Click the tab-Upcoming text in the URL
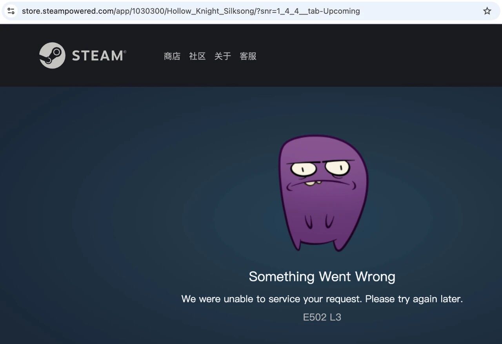Image resolution: width=502 pixels, height=344 pixels. click(334, 11)
